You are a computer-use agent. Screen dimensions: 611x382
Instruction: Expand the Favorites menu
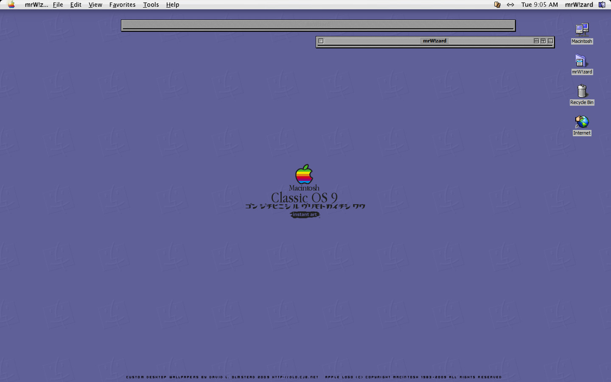tap(122, 5)
